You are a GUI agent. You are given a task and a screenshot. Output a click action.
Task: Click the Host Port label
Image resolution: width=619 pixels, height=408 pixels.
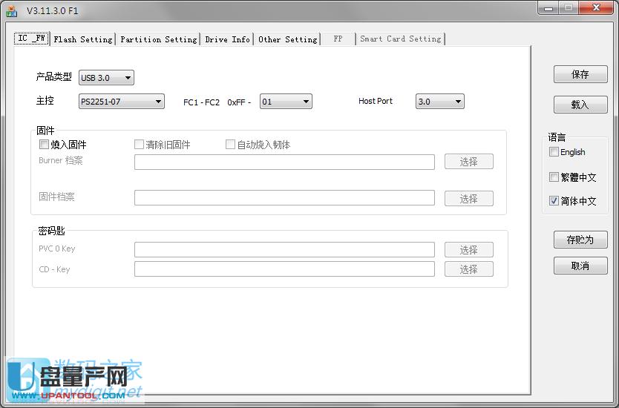tap(376, 101)
